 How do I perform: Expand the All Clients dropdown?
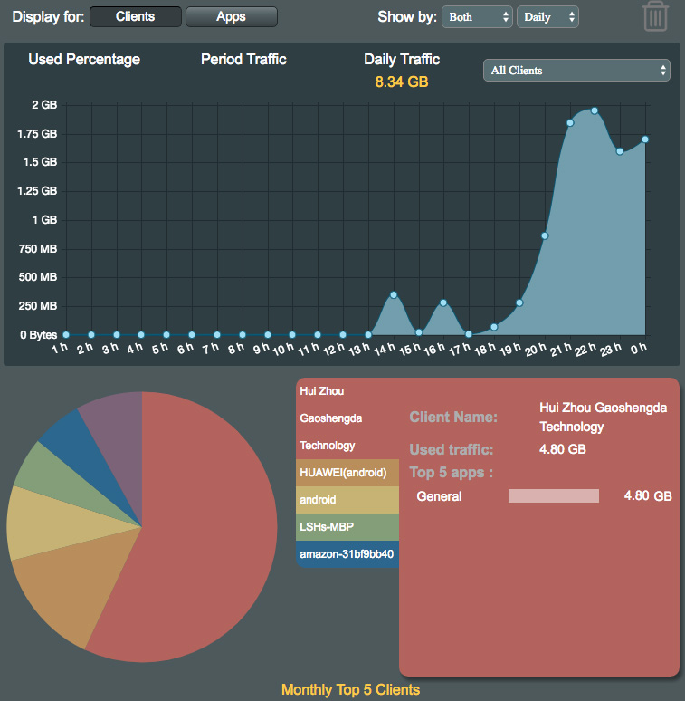pos(576,70)
